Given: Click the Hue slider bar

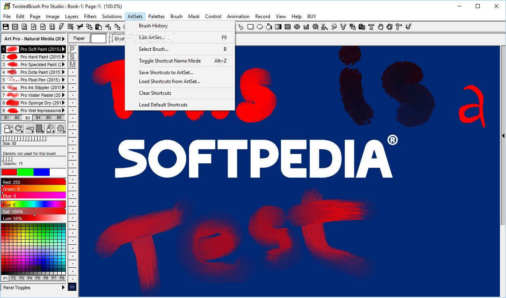Looking at the screenshot, I should [x=34, y=205].
